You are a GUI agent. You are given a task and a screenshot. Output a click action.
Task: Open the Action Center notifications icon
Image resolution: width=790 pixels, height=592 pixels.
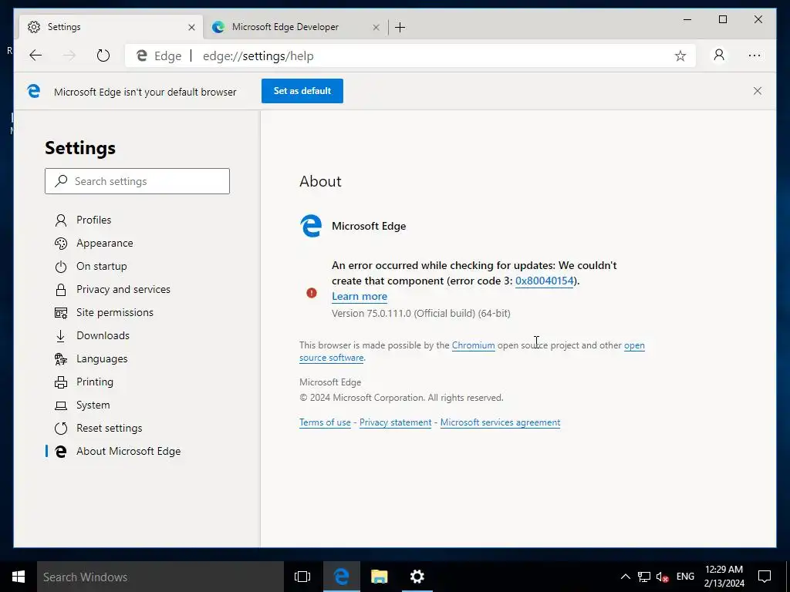coord(765,577)
